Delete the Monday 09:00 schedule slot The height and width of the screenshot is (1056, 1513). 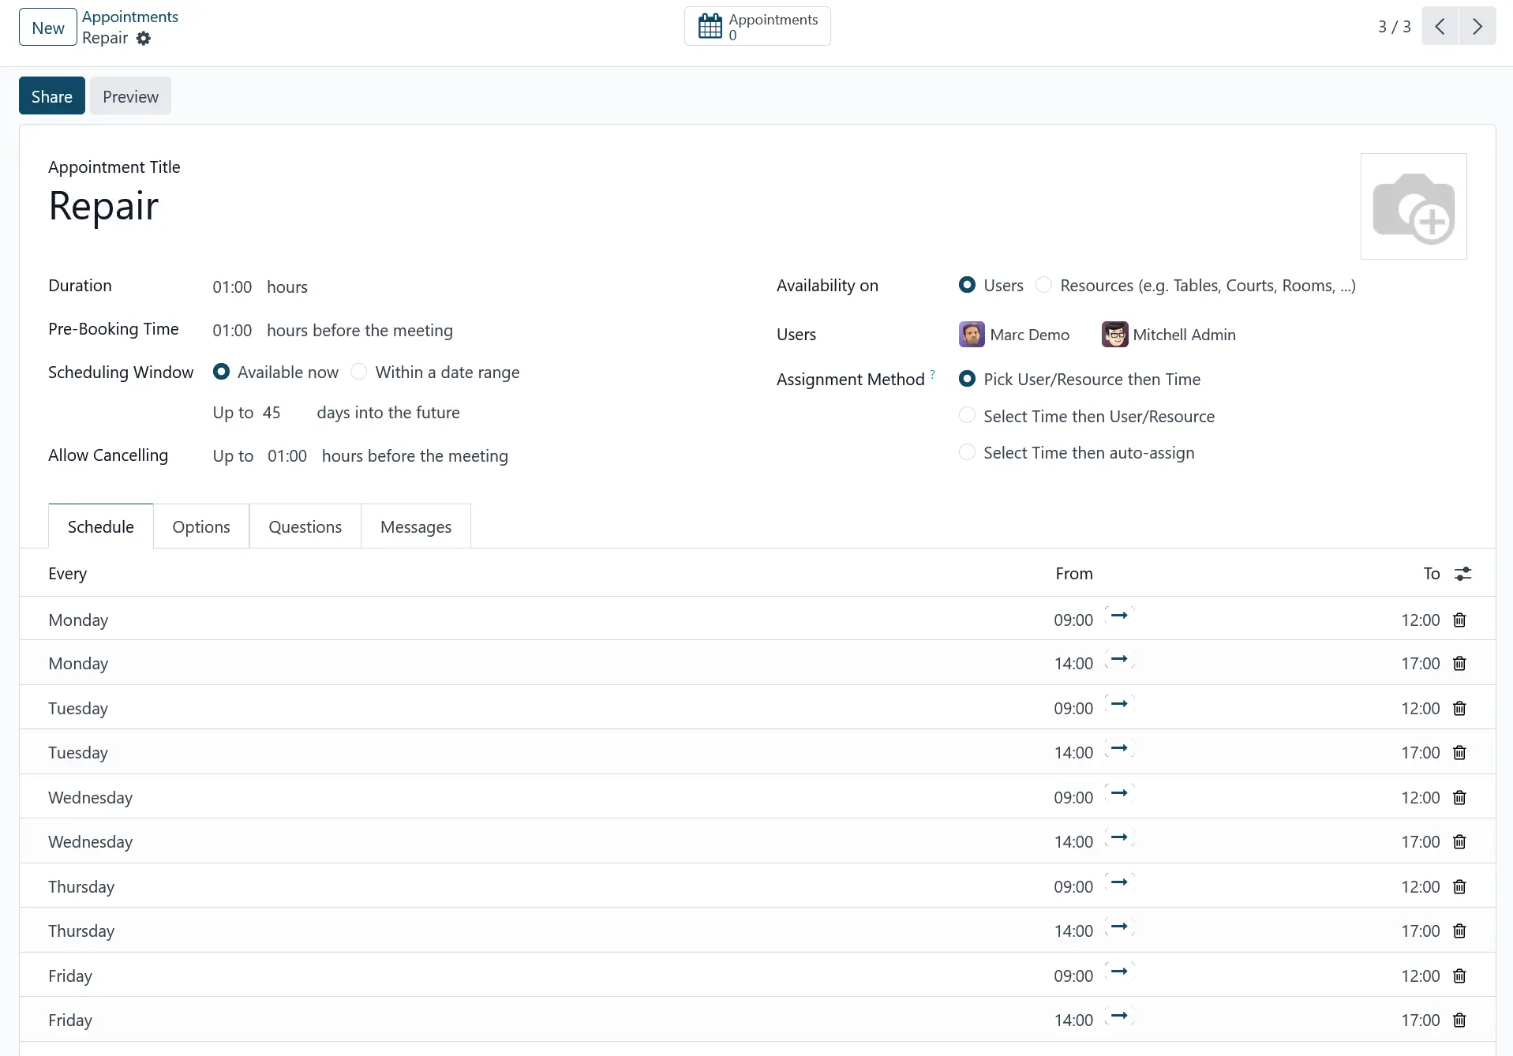tap(1459, 620)
